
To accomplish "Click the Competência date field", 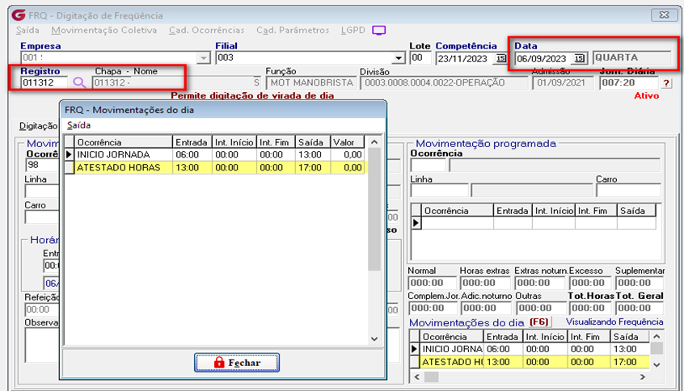I will 466,58.
